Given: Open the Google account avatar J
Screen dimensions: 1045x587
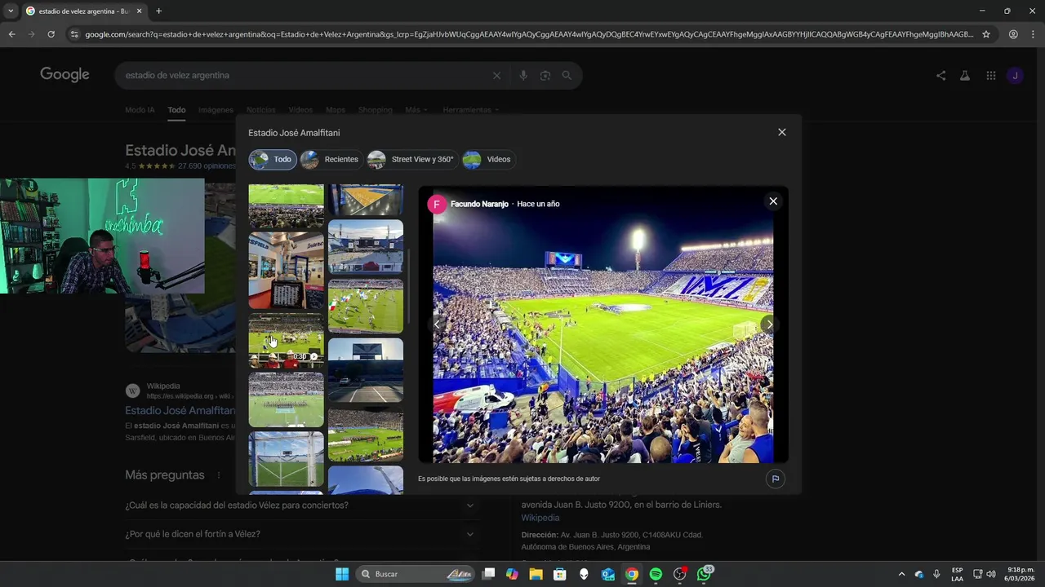Looking at the screenshot, I should click(x=1015, y=76).
